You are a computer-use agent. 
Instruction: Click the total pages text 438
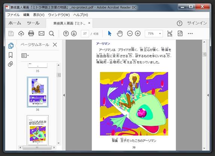click(x=96, y=34)
